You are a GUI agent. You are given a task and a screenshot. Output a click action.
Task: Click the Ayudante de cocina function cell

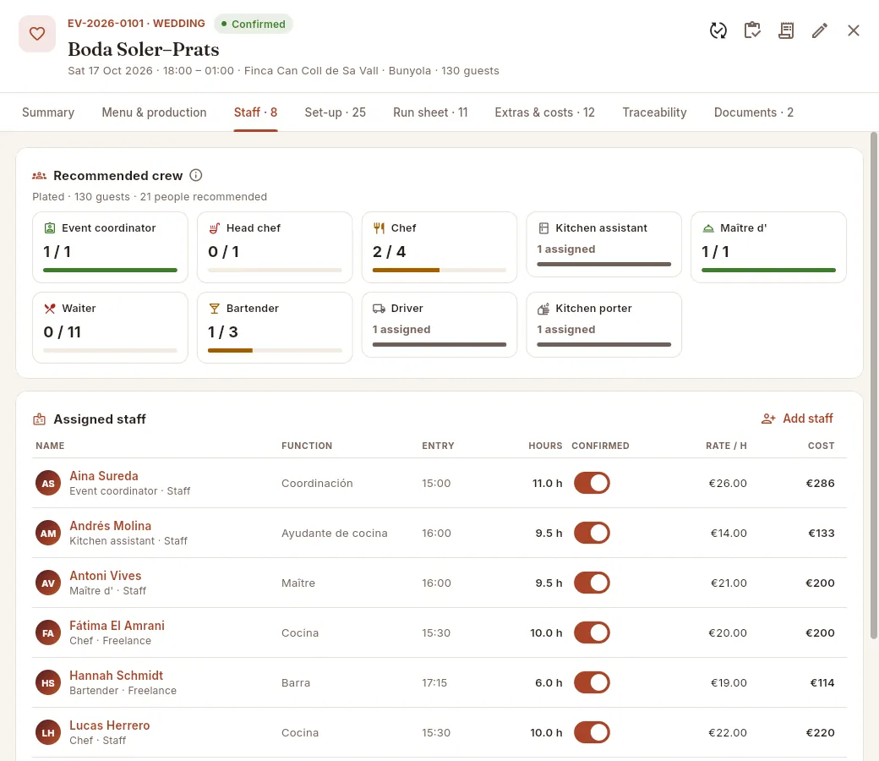click(x=334, y=533)
